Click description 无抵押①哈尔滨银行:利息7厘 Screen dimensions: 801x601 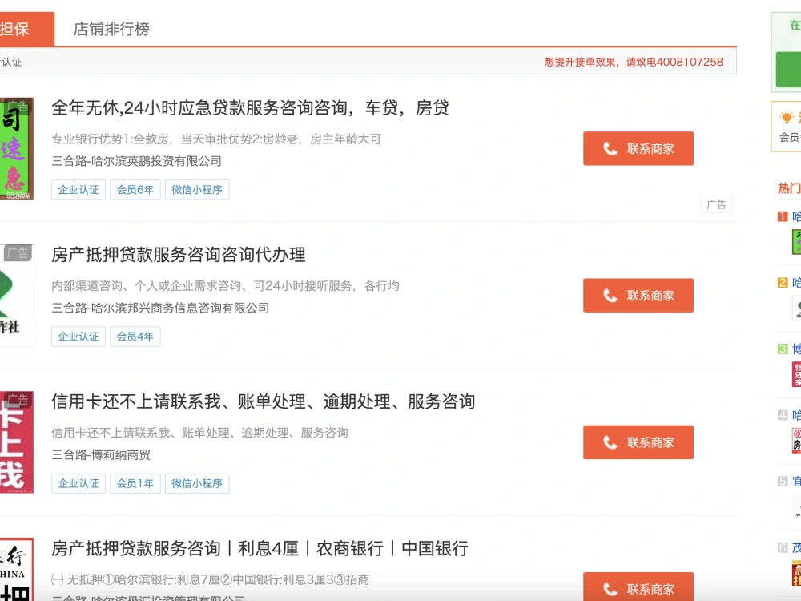(210, 579)
